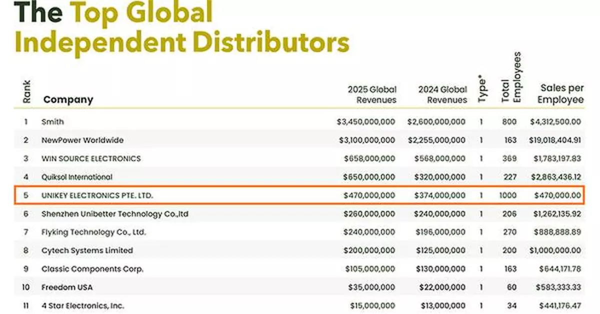Select UNIKEY ELECTRONICS PTE. LTD. name

click(97, 195)
